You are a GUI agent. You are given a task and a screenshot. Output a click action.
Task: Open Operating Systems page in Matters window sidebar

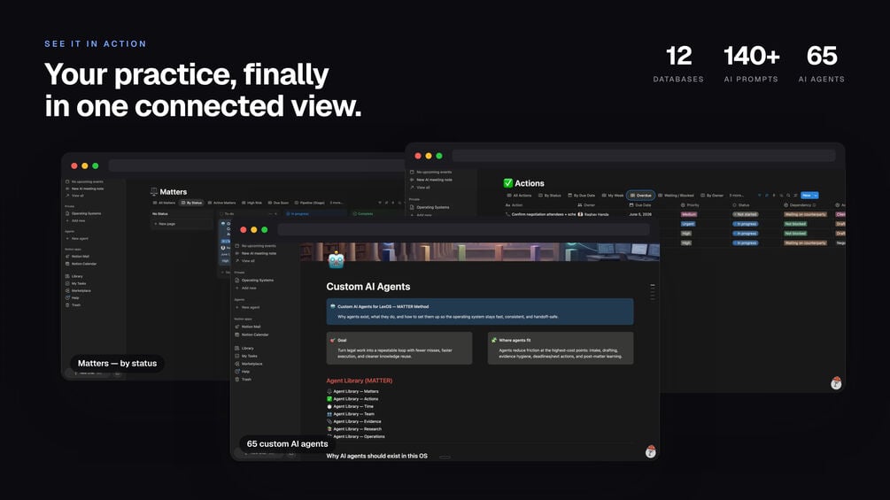click(x=84, y=214)
